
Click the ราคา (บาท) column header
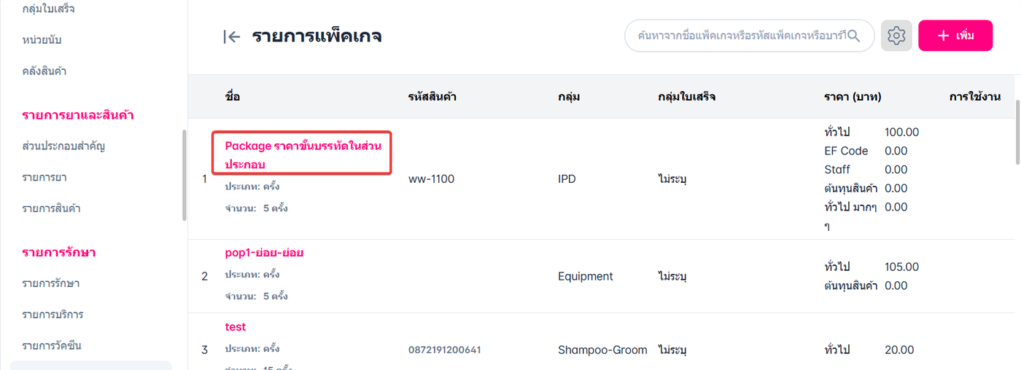[853, 96]
